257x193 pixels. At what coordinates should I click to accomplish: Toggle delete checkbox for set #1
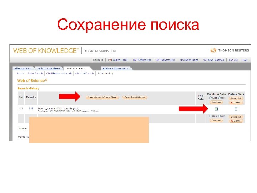[236, 109]
